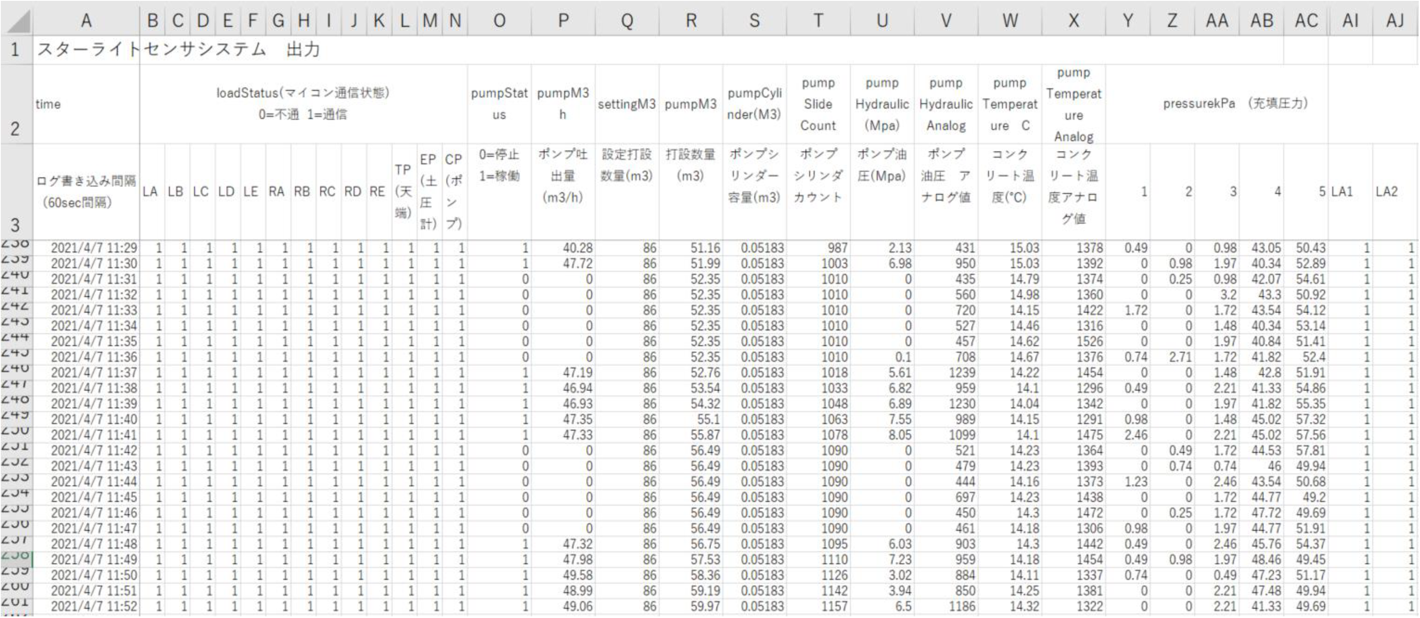Select column T header
Screen dimensions: 1420x618
coord(819,21)
